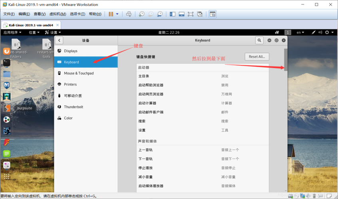Click the Reset All... button
The height and width of the screenshot is (199, 338).
coord(257,57)
